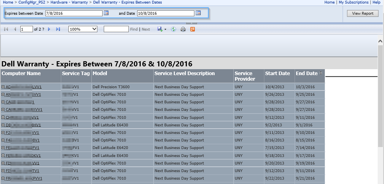Image resolution: width=384 pixels, height=184 pixels.
Task: Click Find link in toolbar
Action: 134,29
